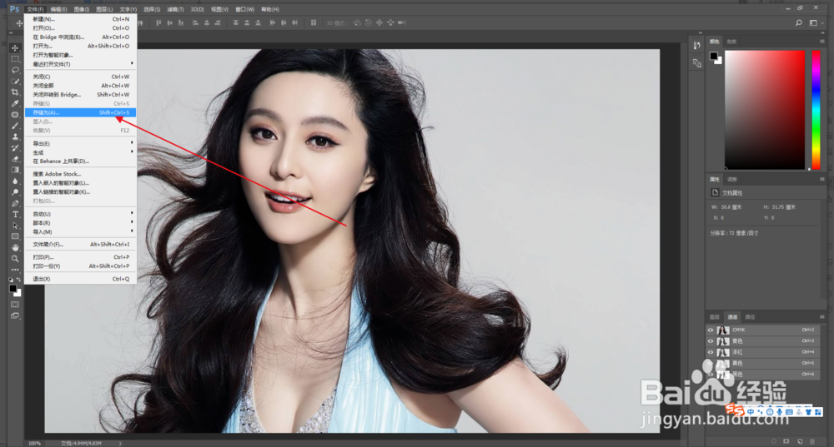Toggle visibility eye of CMYK channel
The height and width of the screenshot is (447, 834).
711,330
